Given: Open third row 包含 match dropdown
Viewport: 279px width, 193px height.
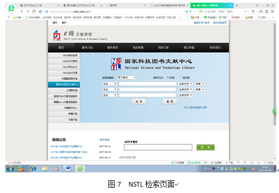Looking at the screenshot, I should [109, 95].
